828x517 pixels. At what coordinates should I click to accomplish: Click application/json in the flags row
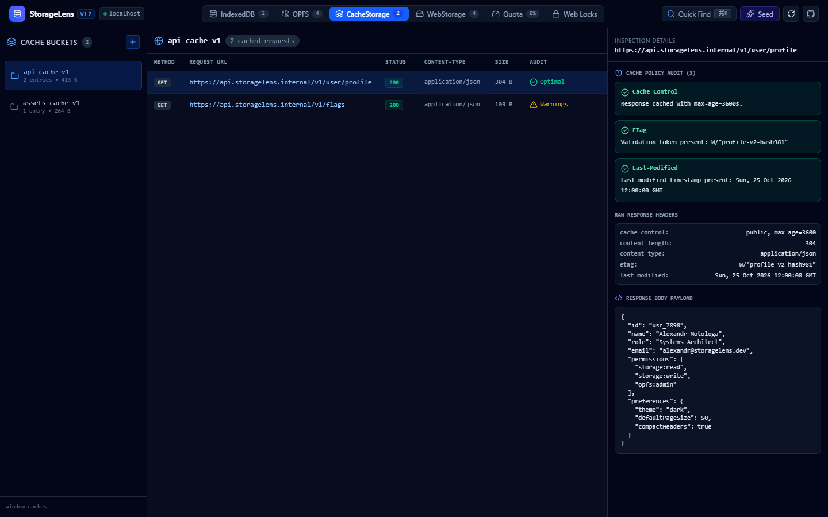click(x=452, y=105)
